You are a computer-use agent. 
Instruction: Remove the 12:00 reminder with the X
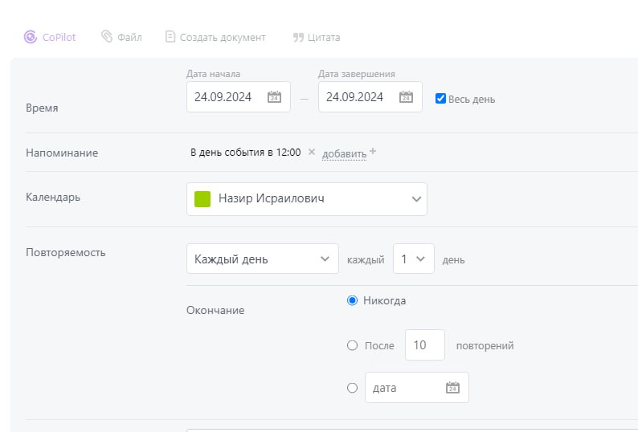tap(312, 152)
